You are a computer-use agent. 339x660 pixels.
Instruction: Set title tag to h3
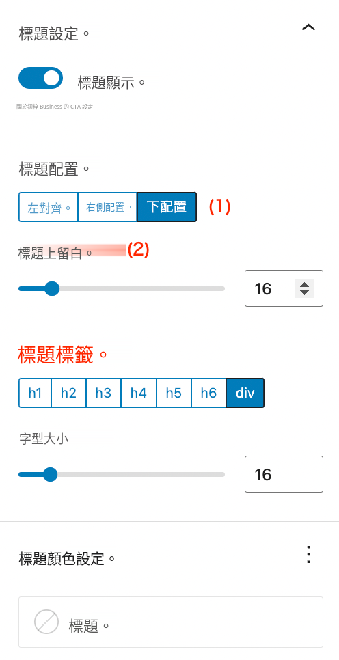(104, 393)
